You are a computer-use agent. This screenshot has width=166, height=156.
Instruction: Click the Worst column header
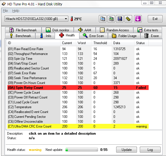[x=84, y=43]
